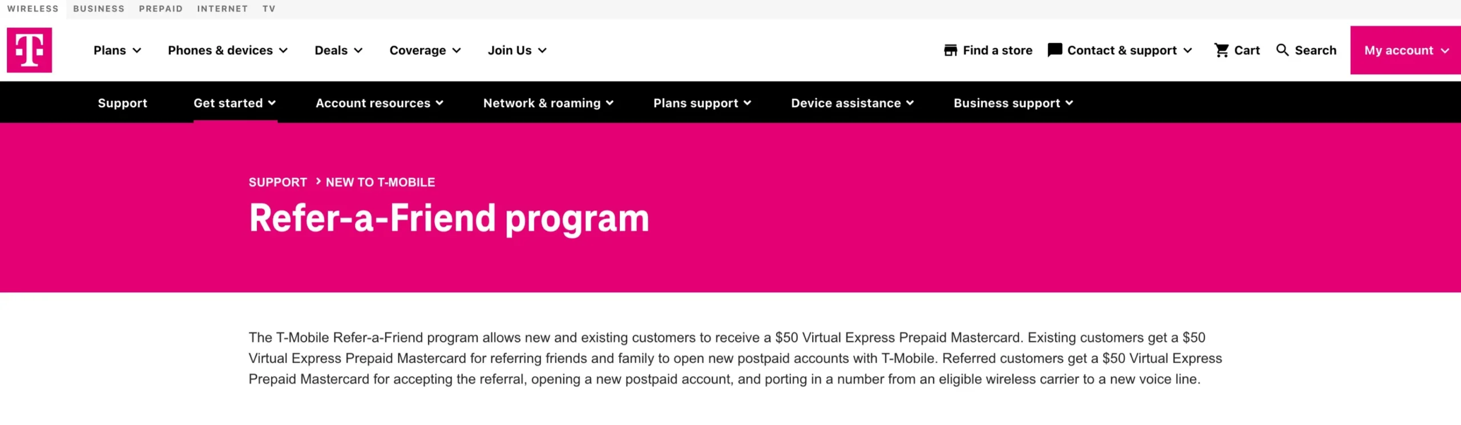Click the Search magnifying glass icon

pyautogui.click(x=1282, y=50)
